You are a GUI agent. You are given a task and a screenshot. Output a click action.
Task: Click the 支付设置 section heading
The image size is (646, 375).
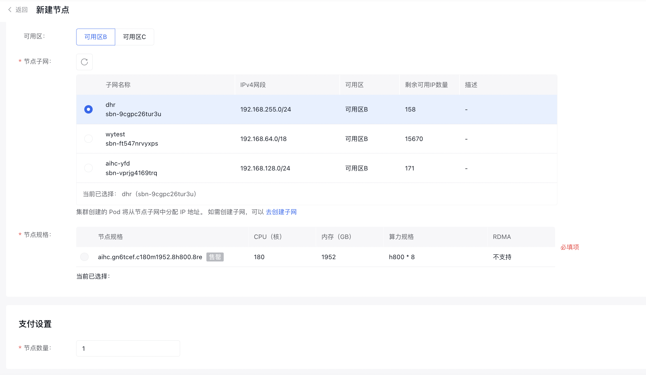click(x=35, y=324)
